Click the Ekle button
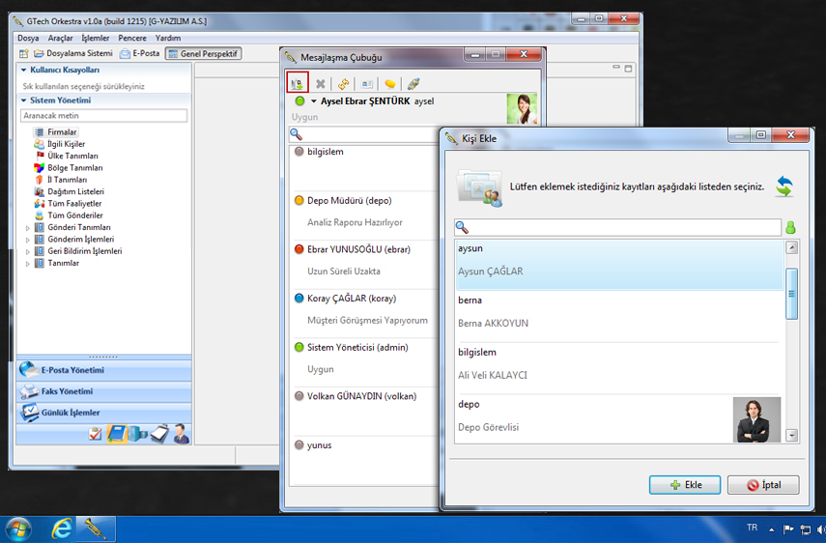Screen dimensions: 826x543 coord(683,485)
